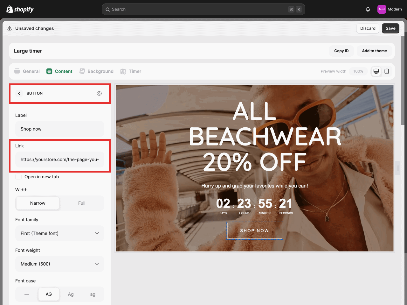Switch to the Background tab
Image resolution: width=407 pixels, height=305 pixels.
[x=96, y=71]
